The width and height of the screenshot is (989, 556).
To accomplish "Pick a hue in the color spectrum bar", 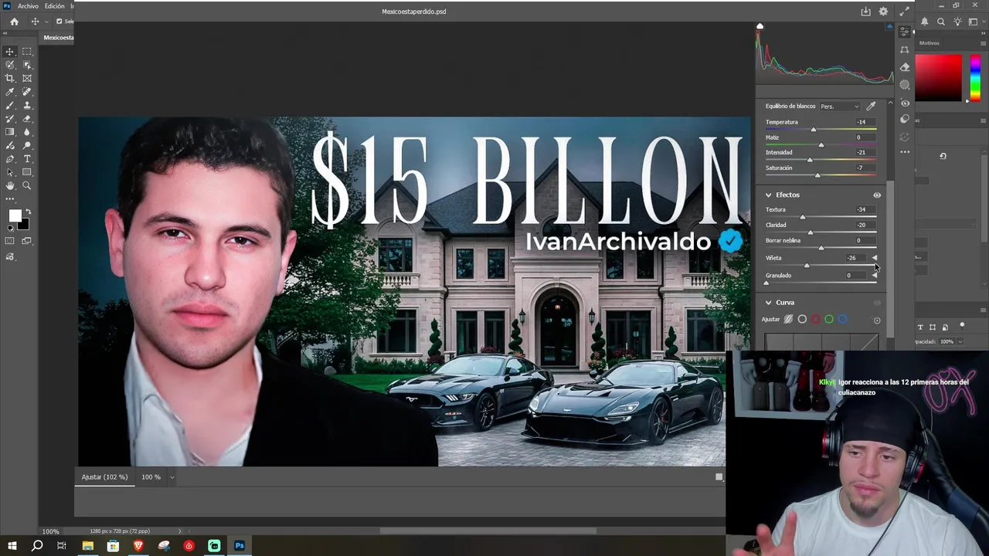I will (x=975, y=77).
